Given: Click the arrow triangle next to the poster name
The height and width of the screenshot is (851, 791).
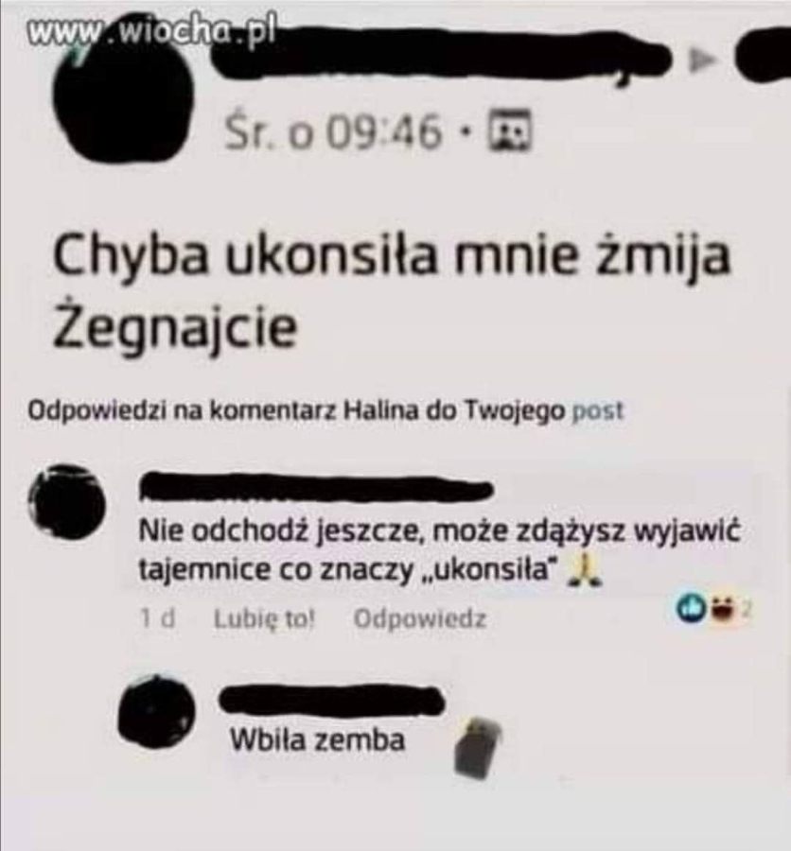Looking at the screenshot, I should tap(701, 61).
